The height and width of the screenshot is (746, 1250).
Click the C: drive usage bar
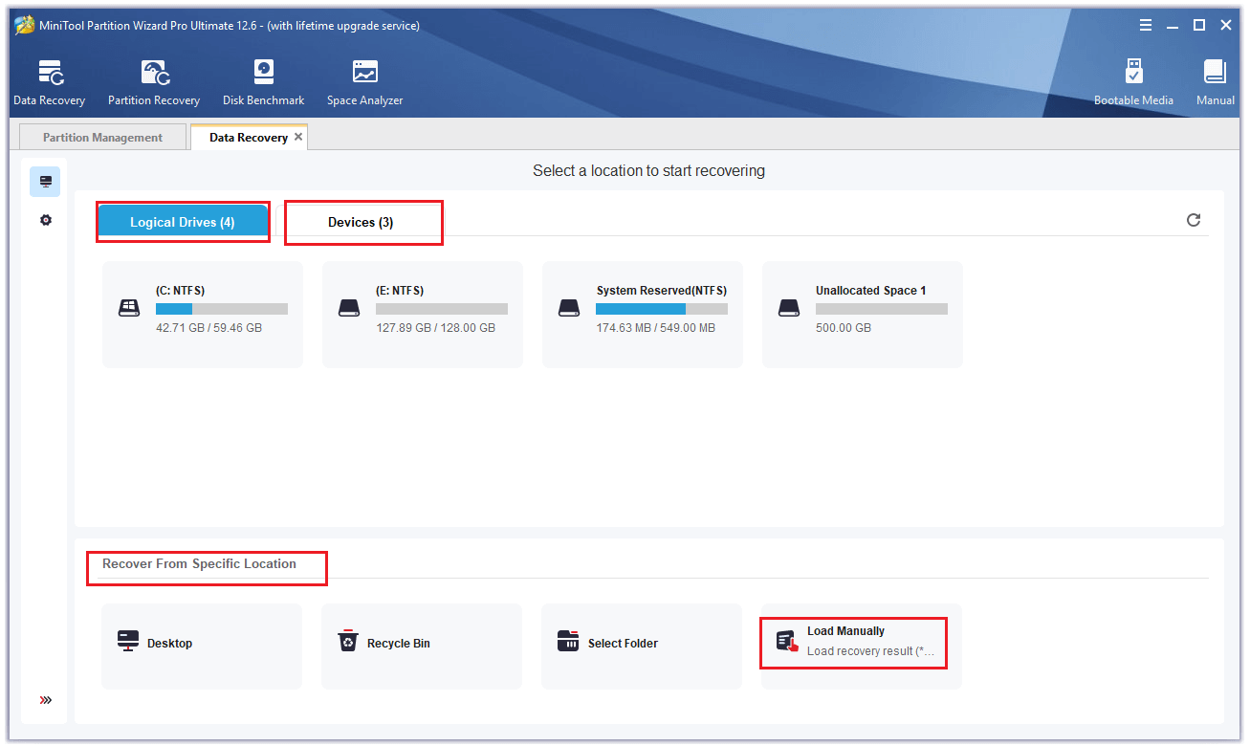pyautogui.click(x=222, y=309)
